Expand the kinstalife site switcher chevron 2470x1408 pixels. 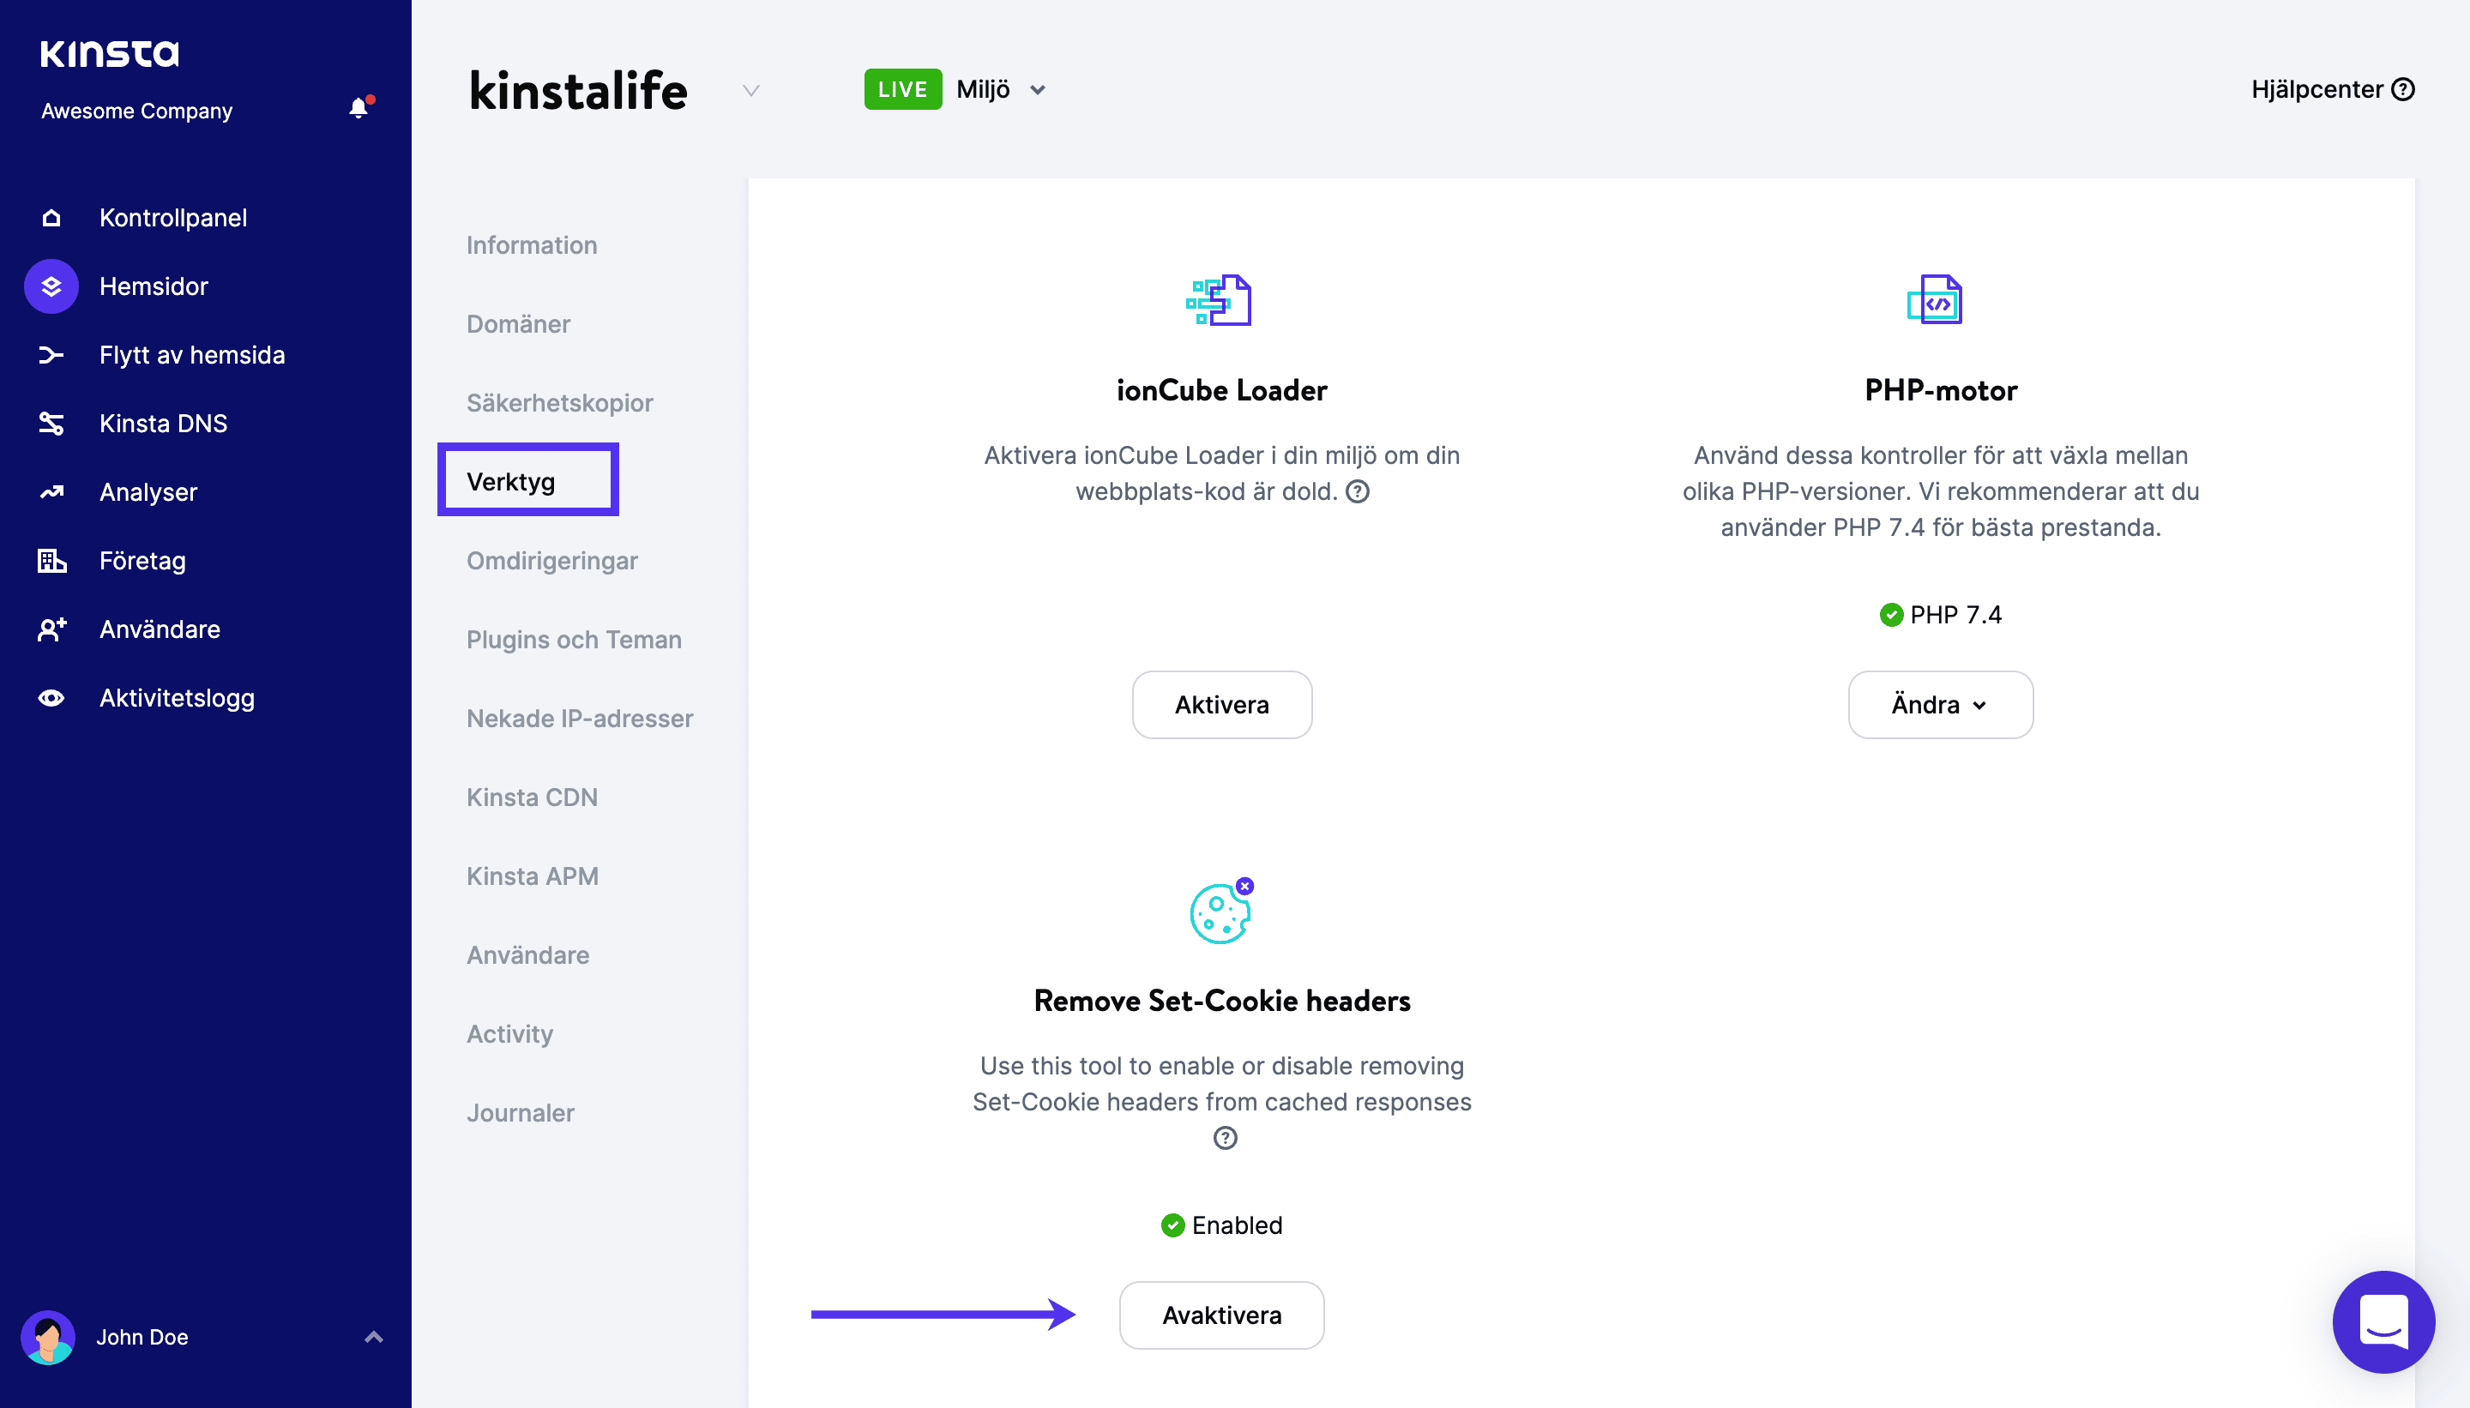point(750,91)
